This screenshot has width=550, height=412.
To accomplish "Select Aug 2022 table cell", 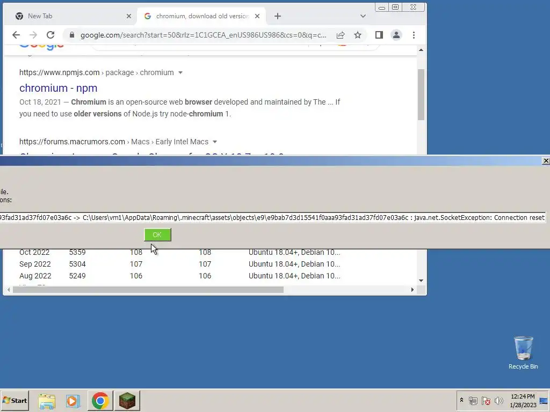I will click(35, 276).
